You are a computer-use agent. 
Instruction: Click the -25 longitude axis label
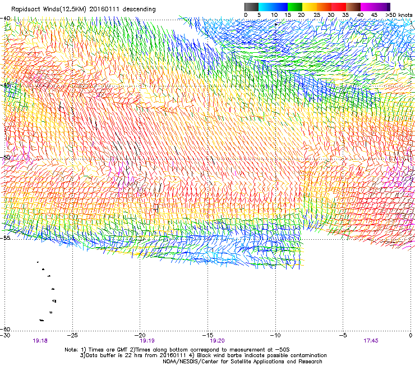[x=72, y=335]
